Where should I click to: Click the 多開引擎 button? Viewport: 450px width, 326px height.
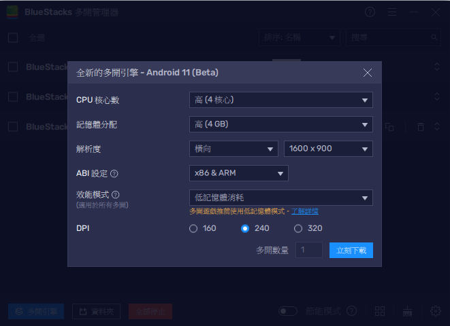(x=36, y=312)
